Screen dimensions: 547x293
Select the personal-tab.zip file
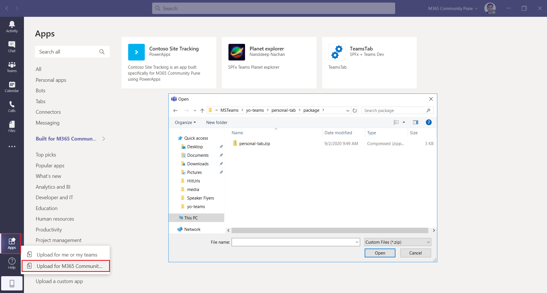tap(254, 144)
